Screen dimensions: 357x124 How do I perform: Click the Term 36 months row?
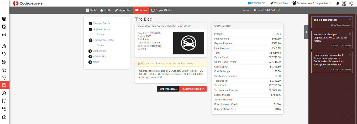tap(248, 53)
